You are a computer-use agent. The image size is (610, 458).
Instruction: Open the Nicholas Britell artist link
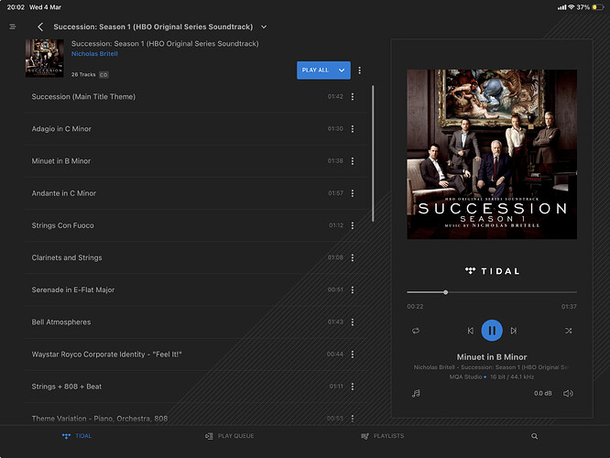(x=95, y=54)
